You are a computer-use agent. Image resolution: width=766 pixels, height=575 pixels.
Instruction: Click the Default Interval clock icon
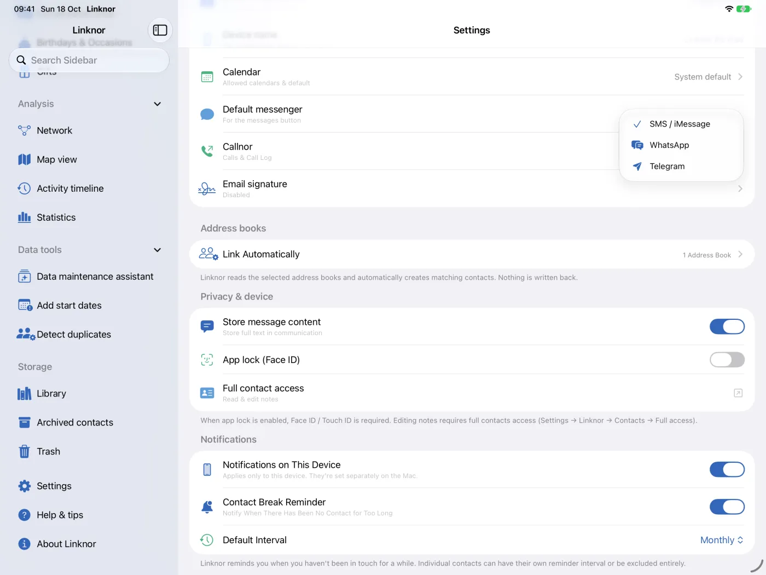click(207, 540)
